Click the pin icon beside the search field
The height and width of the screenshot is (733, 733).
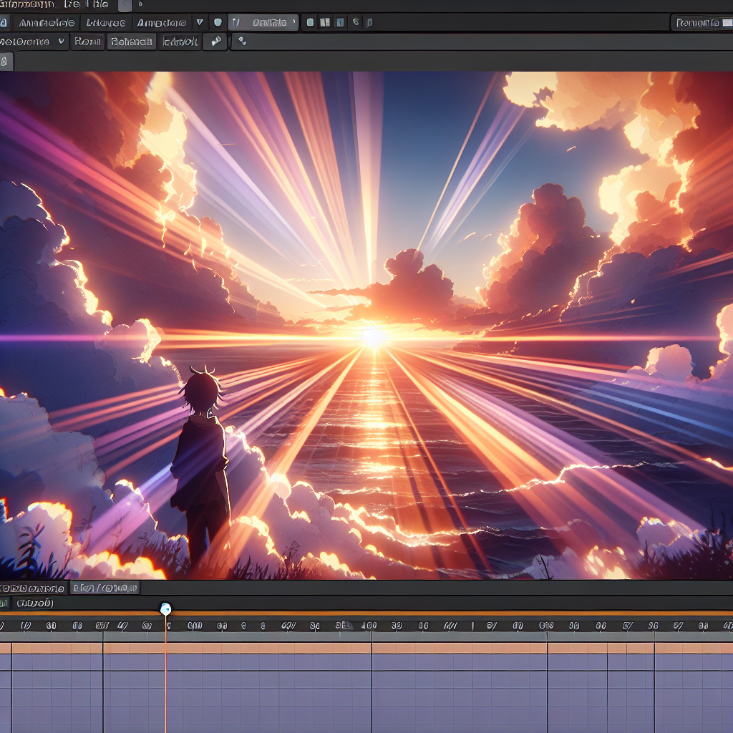[x=215, y=42]
